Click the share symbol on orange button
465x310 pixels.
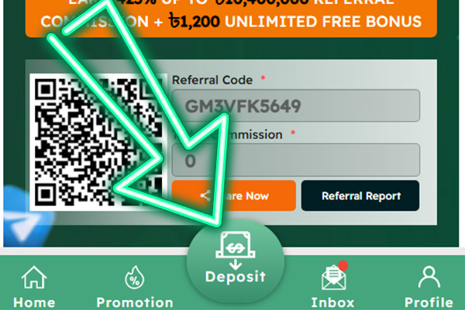(x=205, y=195)
